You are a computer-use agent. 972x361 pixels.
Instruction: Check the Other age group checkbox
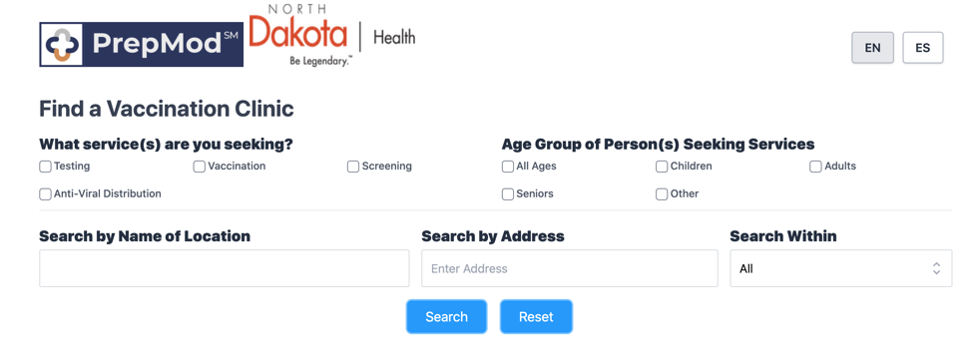click(662, 194)
